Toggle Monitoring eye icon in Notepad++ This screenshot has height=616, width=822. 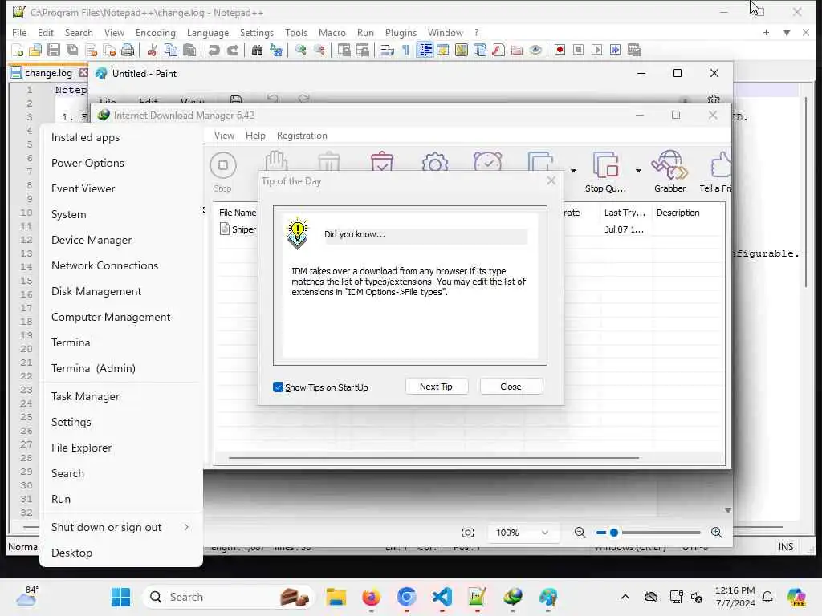pos(535,51)
